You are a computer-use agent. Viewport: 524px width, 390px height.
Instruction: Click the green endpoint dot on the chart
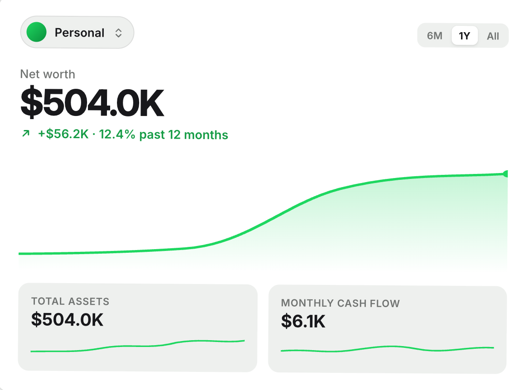(505, 173)
